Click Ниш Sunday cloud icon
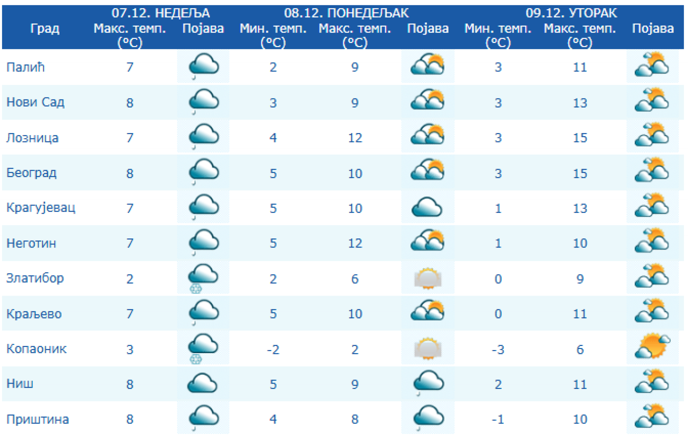Image resolution: width=688 pixels, height=435 pixels. [202, 383]
